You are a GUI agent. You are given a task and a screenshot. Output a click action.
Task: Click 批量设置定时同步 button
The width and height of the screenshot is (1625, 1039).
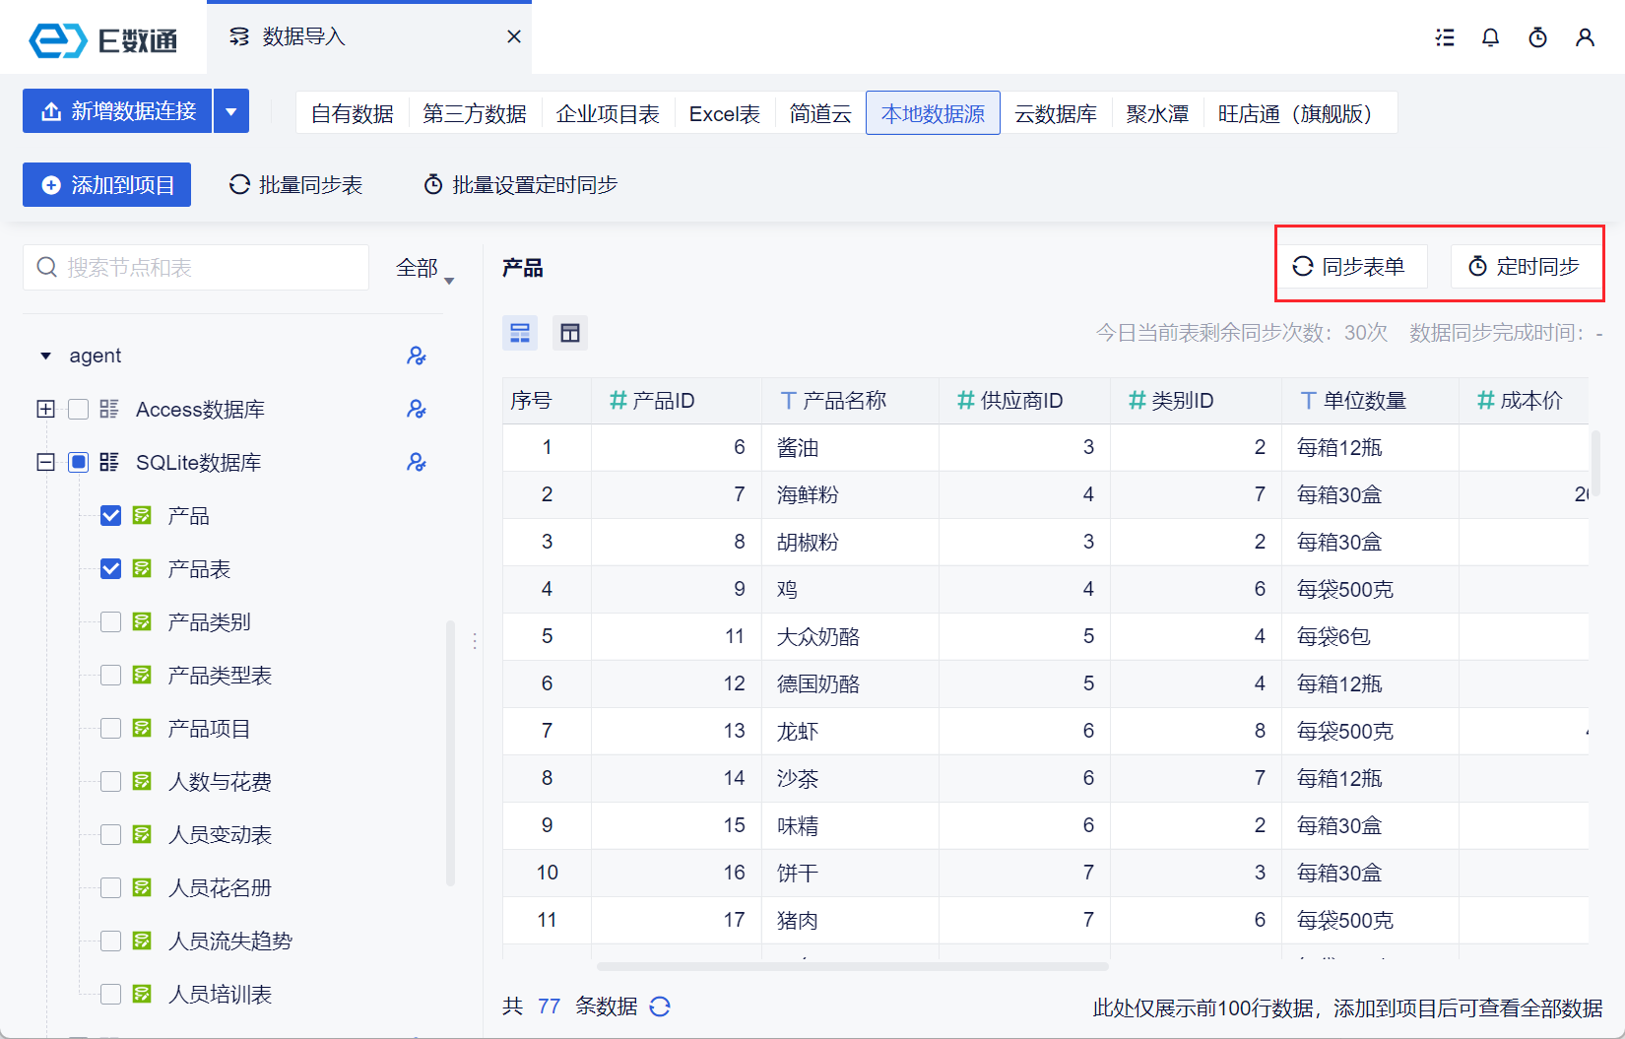coord(520,185)
